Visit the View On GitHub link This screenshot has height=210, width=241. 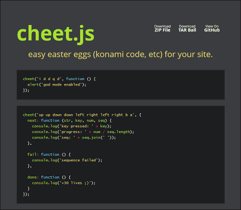click(x=212, y=28)
